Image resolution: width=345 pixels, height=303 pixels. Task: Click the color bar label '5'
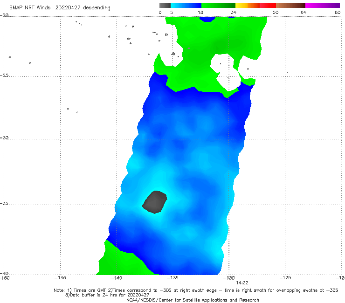172,12
